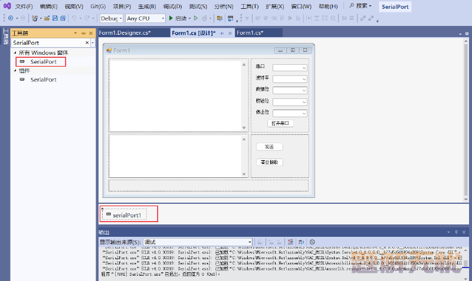Open the 工具(T) menu
The height and width of the screenshot is (281, 472).
[250, 6]
